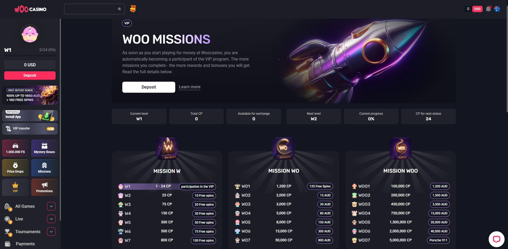Open the treasure chest icon in header
The width and height of the screenshot is (508, 249).
[x=133, y=9]
